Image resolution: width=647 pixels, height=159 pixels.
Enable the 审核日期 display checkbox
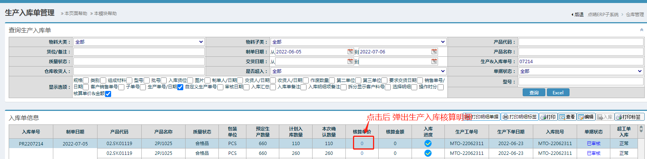point(246,87)
